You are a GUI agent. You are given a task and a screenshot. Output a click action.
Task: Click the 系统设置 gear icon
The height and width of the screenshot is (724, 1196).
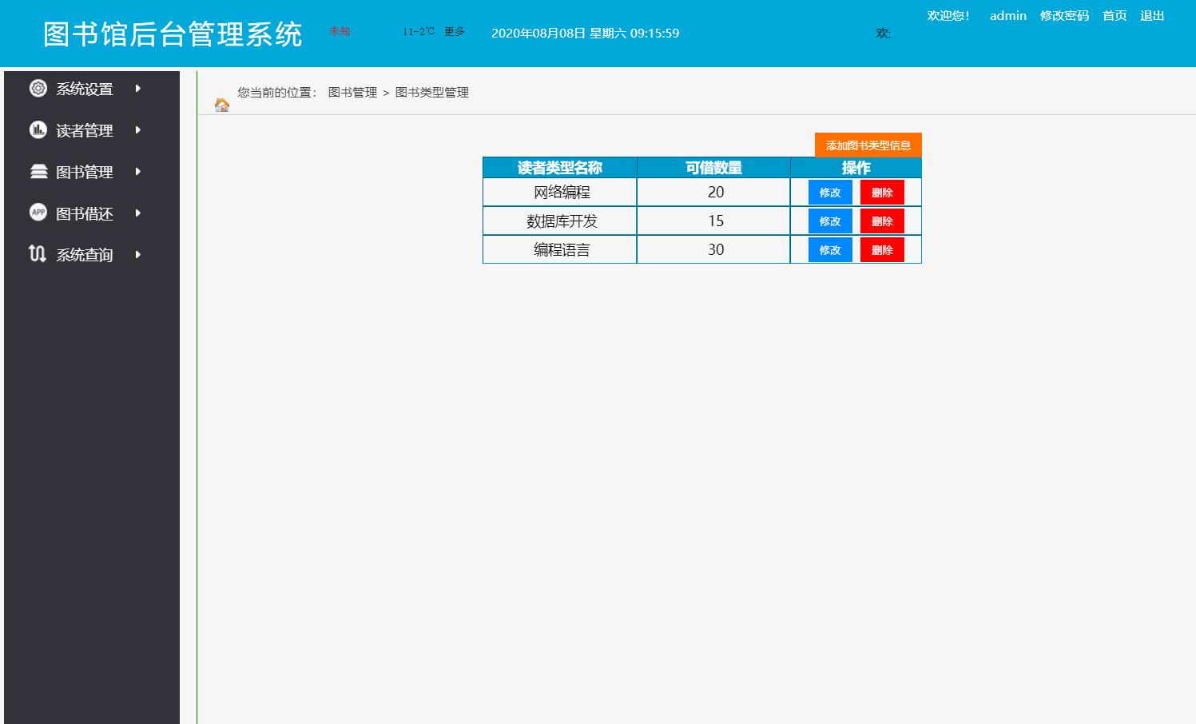tap(38, 88)
